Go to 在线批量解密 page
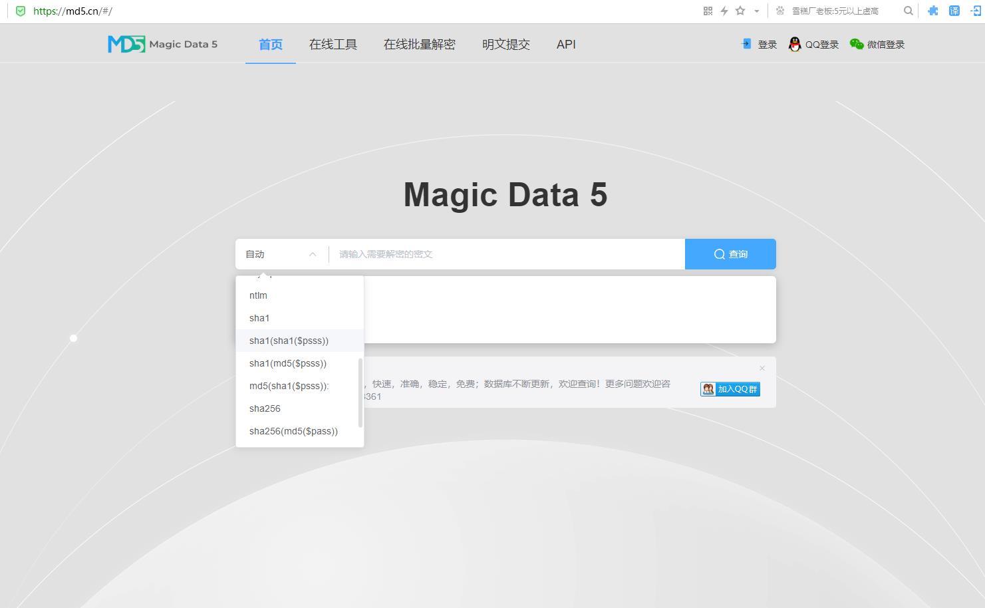The image size is (985, 608). (419, 45)
